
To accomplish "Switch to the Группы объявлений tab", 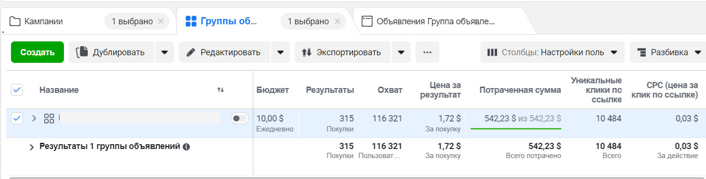I will [x=228, y=21].
